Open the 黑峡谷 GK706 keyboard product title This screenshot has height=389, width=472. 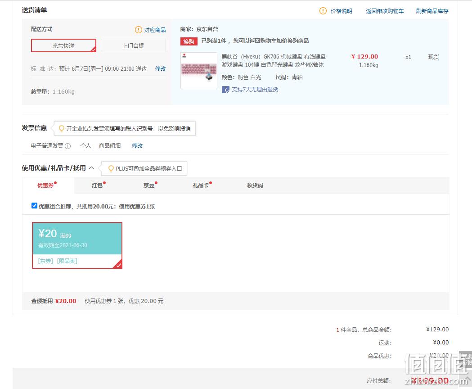pyautogui.click(x=273, y=61)
